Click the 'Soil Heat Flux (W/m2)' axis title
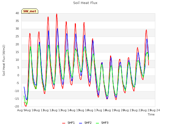Viewport: 171px width, 128px height. (x=4, y=60)
